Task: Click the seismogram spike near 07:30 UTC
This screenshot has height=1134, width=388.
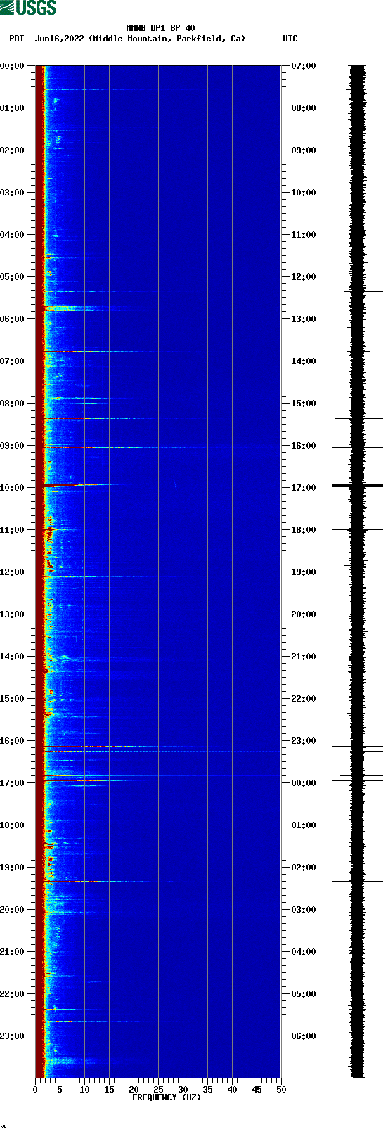Action: (357, 89)
